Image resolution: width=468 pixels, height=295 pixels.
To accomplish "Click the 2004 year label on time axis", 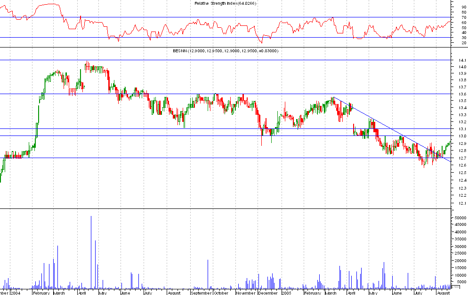I will coord(16,293).
